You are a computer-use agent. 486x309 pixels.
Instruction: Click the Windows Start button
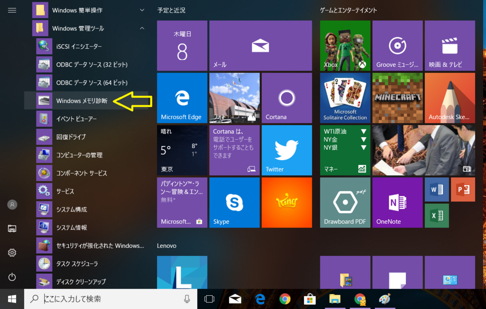[12, 299]
